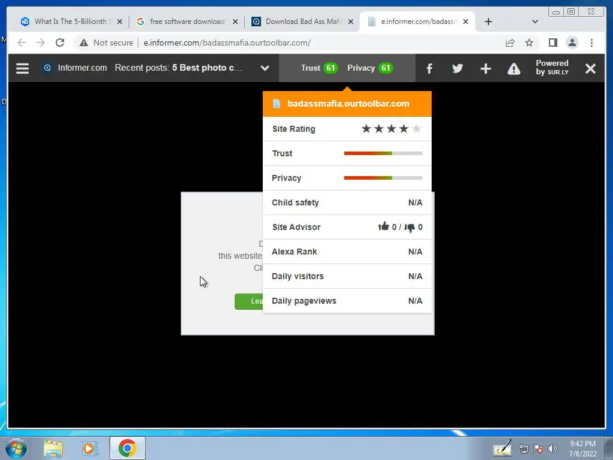Toggle the Chrome side panel

(x=553, y=43)
